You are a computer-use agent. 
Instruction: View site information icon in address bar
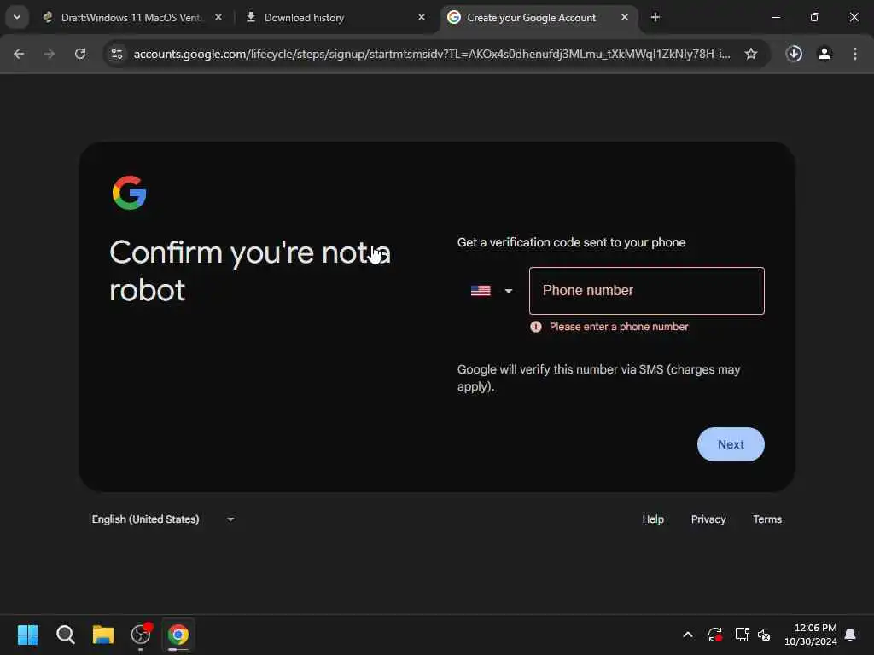click(117, 54)
